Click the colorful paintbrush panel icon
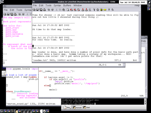The height and width of the screenshot is (113, 151). coord(149,9)
